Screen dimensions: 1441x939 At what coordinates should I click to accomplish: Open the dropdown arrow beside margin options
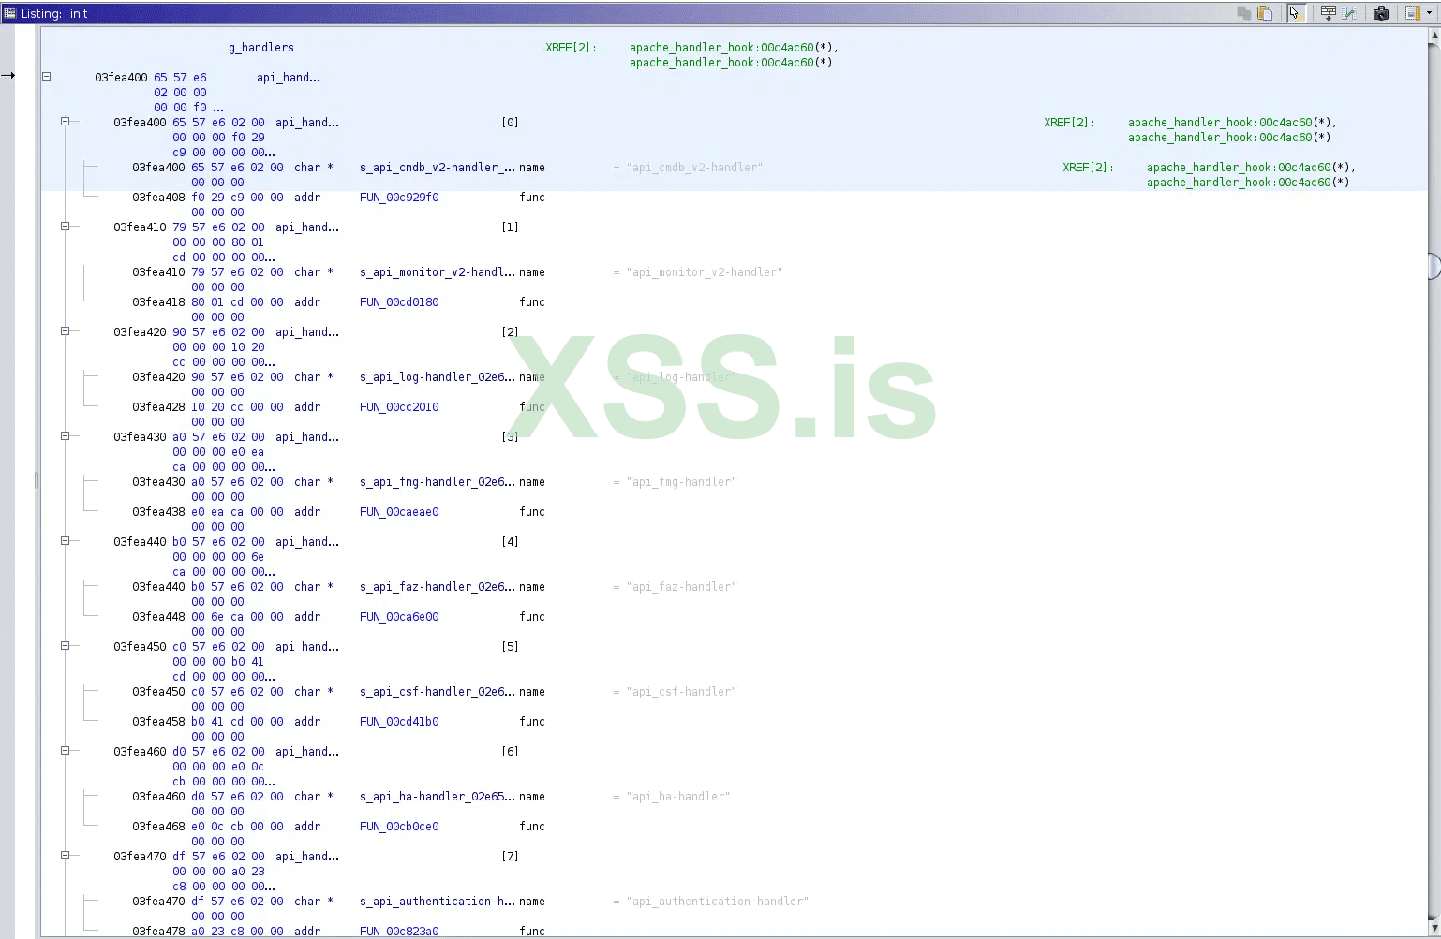1429,13
